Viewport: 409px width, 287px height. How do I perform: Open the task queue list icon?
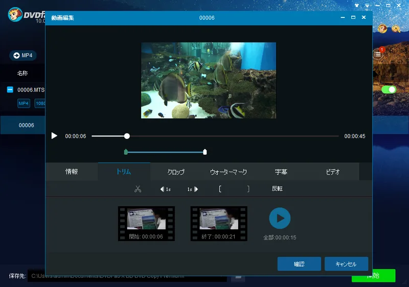point(378,54)
